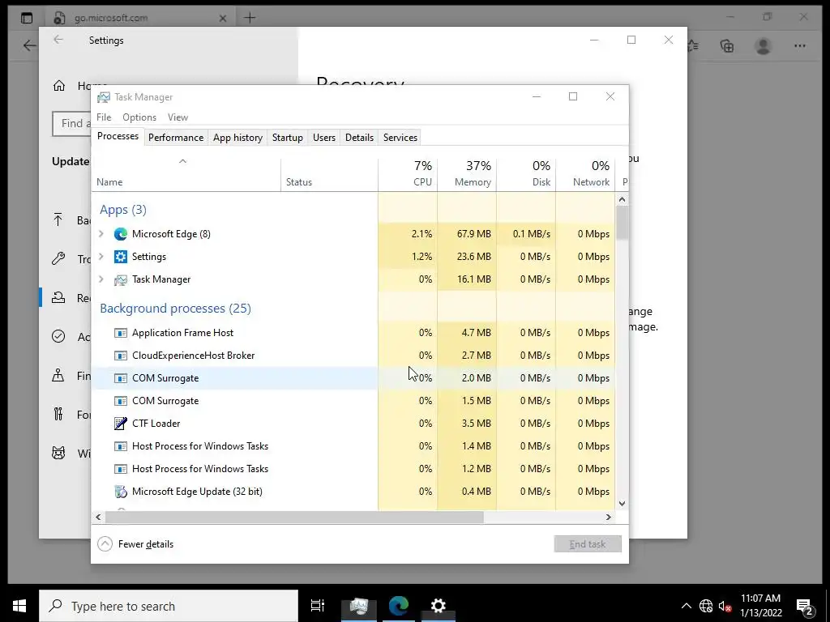Switch to the Performance tab
The width and height of the screenshot is (830, 622).
(176, 138)
